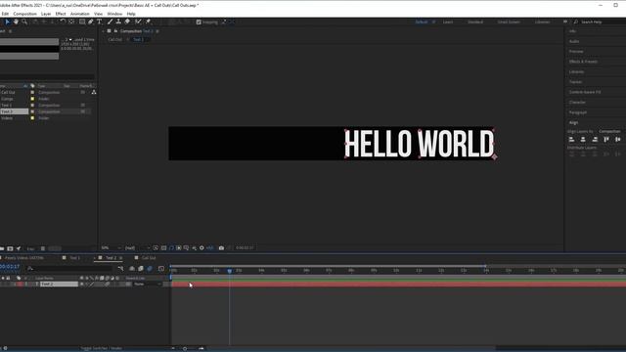Viewport: 626px width, 352px height.
Task: Open the Align Layers to dropdown
Action: point(609,131)
